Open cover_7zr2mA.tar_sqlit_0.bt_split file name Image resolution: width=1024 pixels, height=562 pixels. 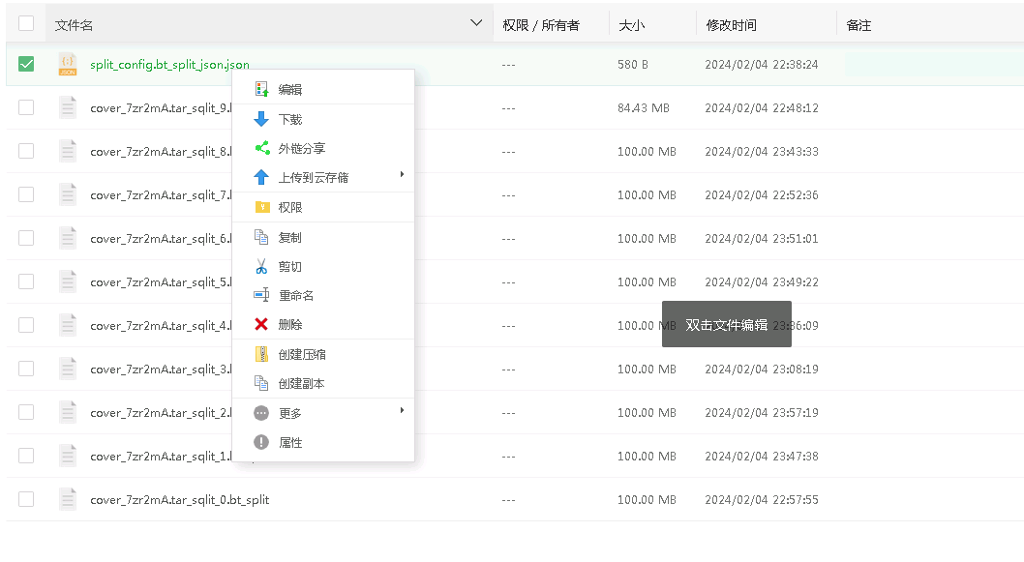pyautogui.click(x=180, y=500)
